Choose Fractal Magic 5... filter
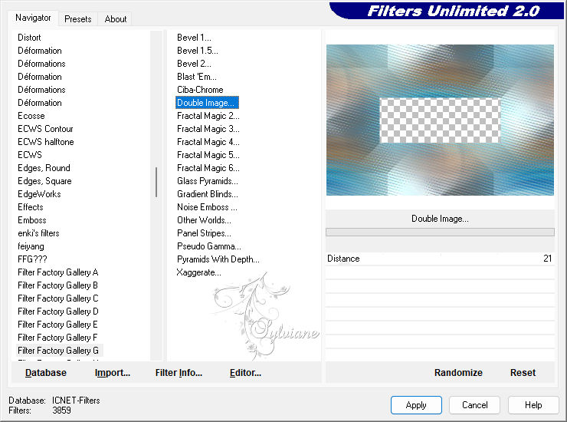 208,155
